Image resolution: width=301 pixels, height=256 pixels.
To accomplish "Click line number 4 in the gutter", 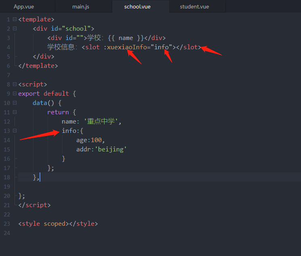I will tap(8, 47).
